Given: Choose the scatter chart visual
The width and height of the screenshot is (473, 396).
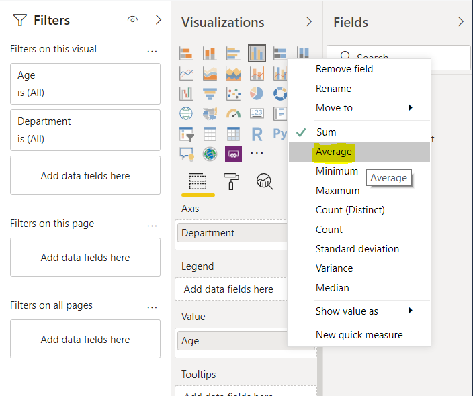Looking at the screenshot, I should coord(233,94).
